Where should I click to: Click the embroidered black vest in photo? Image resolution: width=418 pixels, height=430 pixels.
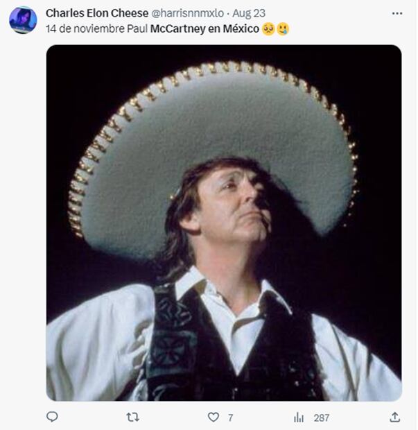tap(173, 347)
